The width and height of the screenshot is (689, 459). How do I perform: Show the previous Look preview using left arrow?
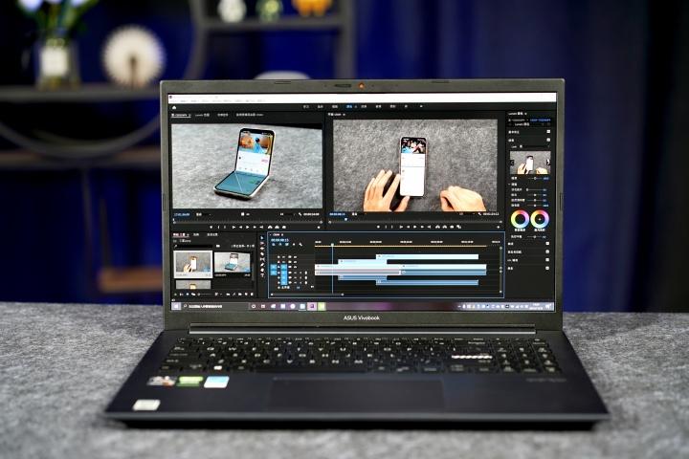pos(512,163)
